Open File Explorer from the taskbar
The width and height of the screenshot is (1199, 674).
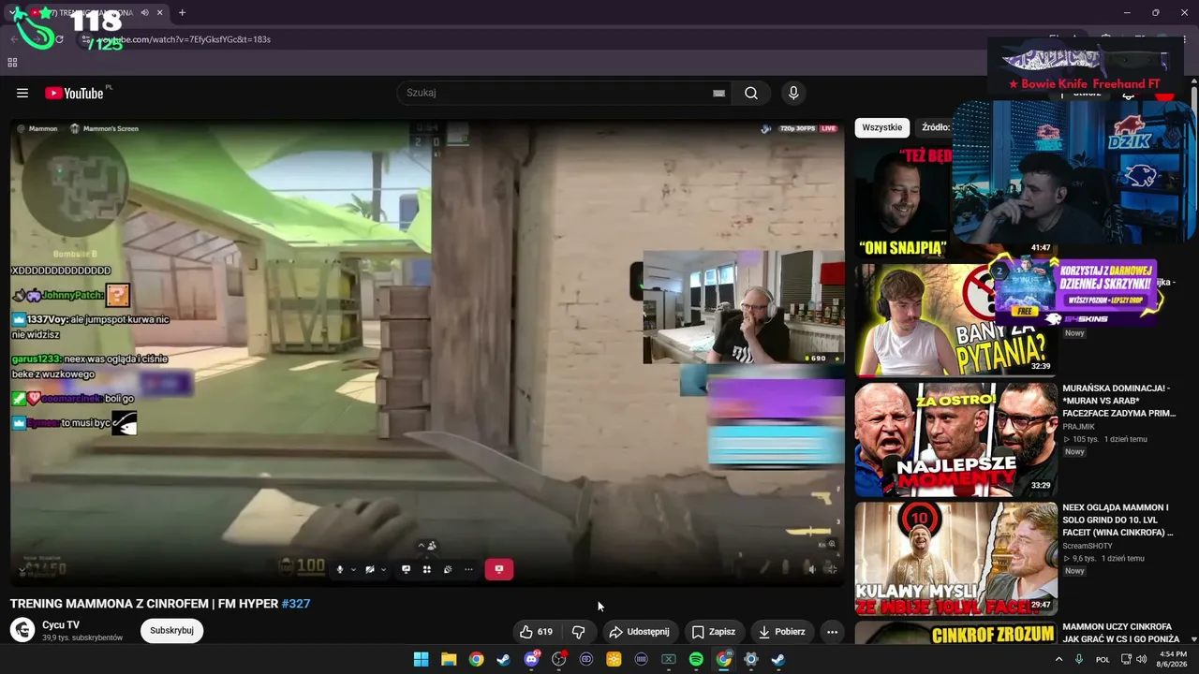click(x=449, y=659)
